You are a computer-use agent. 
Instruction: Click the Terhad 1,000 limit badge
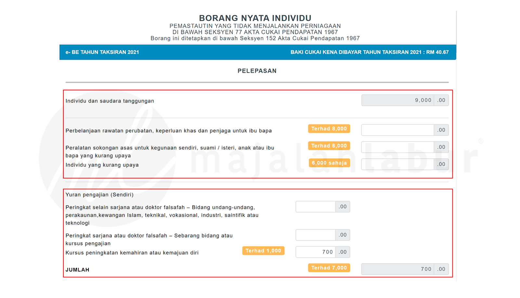pos(263,251)
